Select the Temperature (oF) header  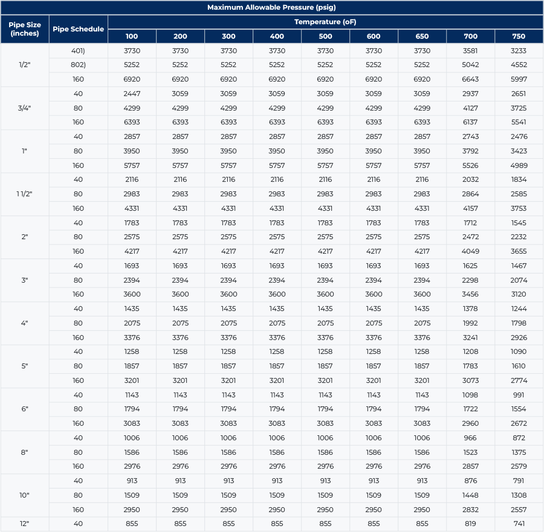326,22
